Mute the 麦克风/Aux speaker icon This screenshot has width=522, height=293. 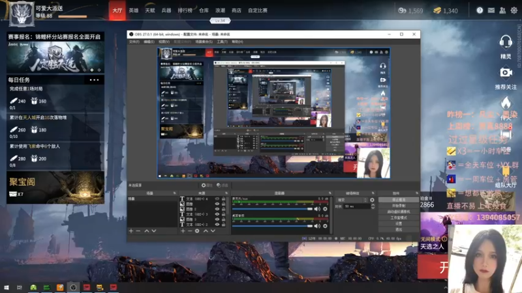(x=317, y=209)
